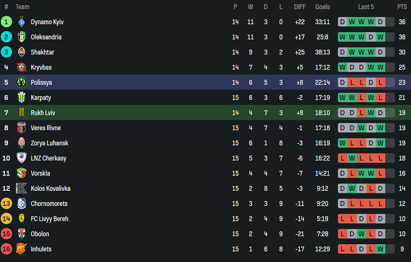Click the Dynamo Kyiv club crest
This screenshot has width=411, height=262.
(x=22, y=22)
